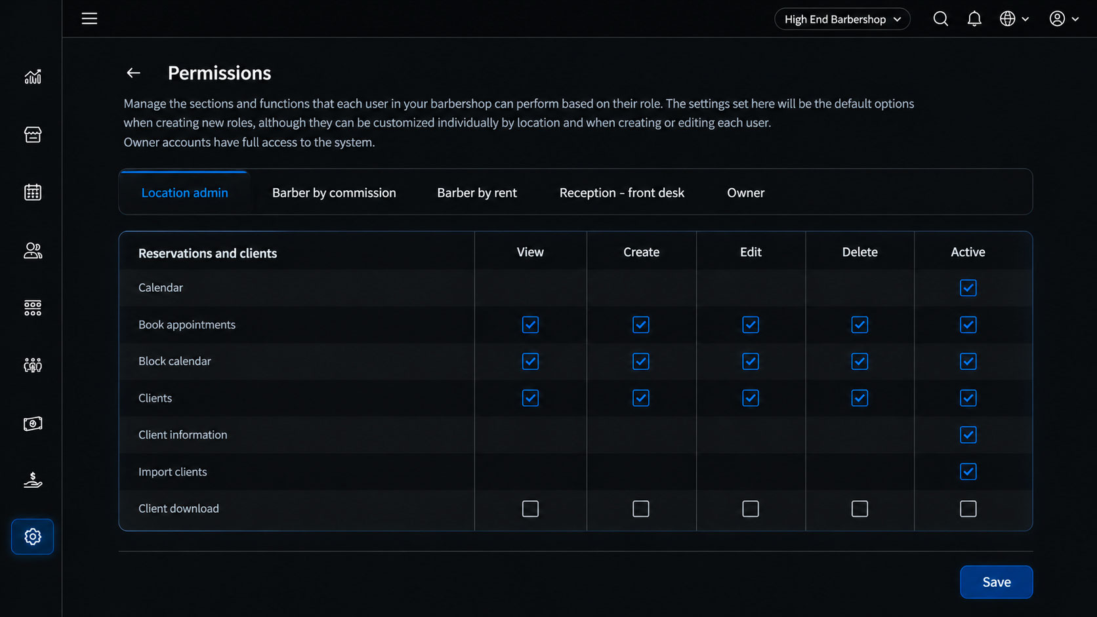This screenshot has height=617, width=1097.
Task: Switch to Barber by rent tab
Action: pos(477,193)
